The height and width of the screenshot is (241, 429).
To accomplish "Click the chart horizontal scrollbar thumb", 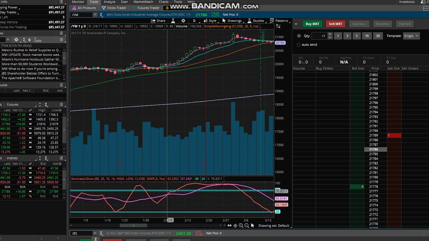I will tap(134, 225).
